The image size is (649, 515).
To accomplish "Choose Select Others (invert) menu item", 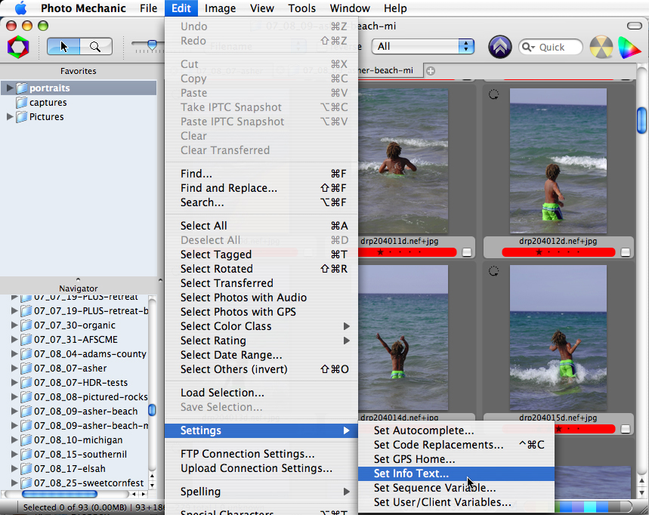I will (x=261, y=369).
